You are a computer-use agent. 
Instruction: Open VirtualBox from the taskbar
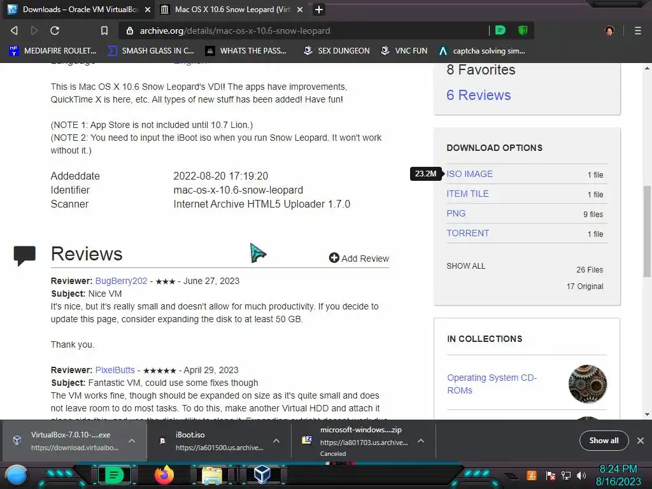pos(262,474)
